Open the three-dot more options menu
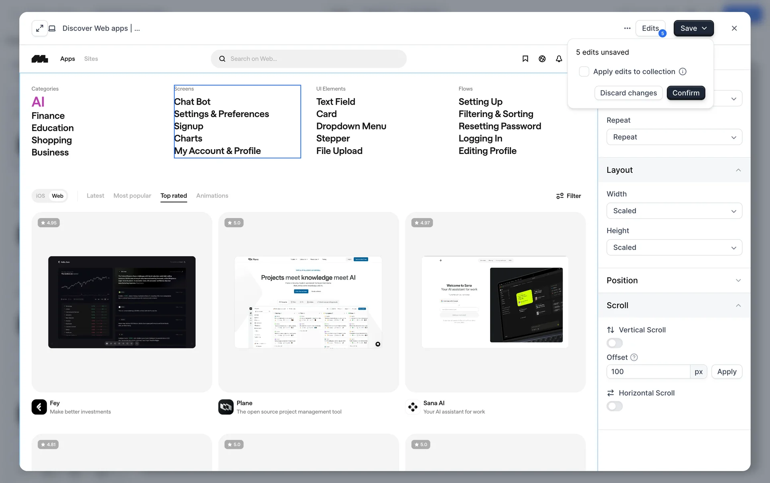Screen dimensions: 770x483 pyautogui.click(x=627, y=28)
